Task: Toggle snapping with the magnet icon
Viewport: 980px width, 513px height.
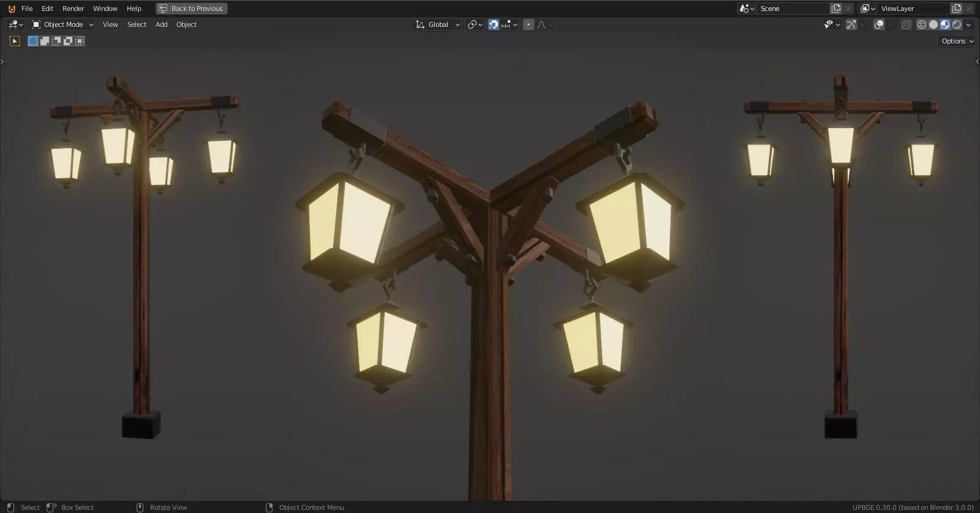Action: 494,24
